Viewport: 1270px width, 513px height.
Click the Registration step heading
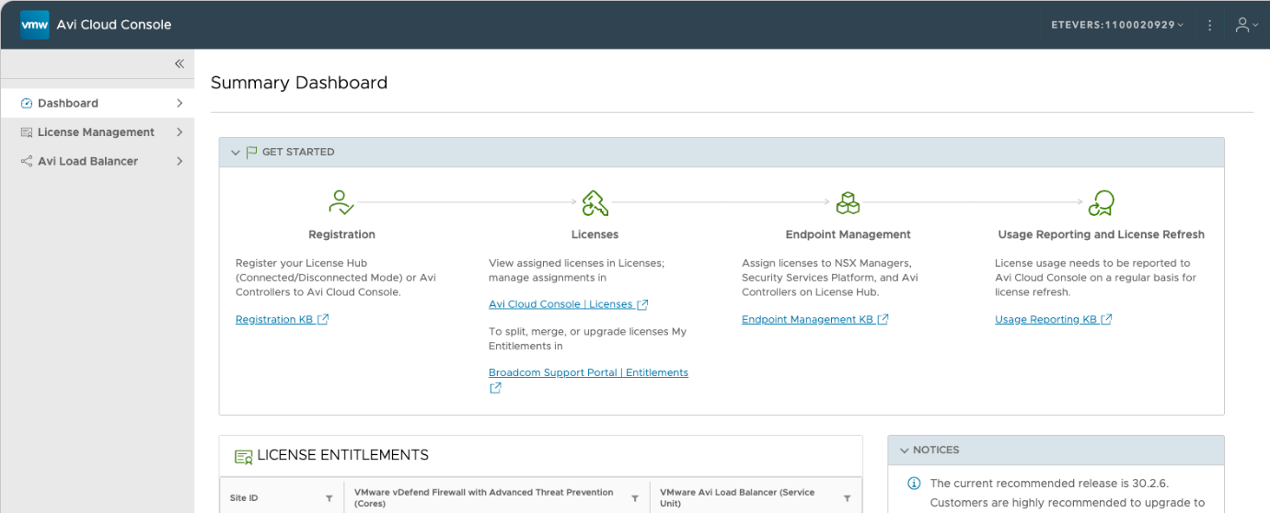click(341, 234)
